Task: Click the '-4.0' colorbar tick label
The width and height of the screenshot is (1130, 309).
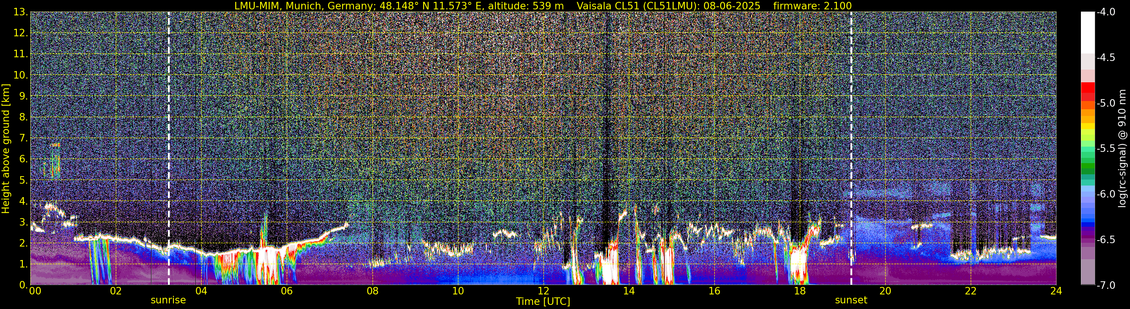Action: tap(1105, 12)
